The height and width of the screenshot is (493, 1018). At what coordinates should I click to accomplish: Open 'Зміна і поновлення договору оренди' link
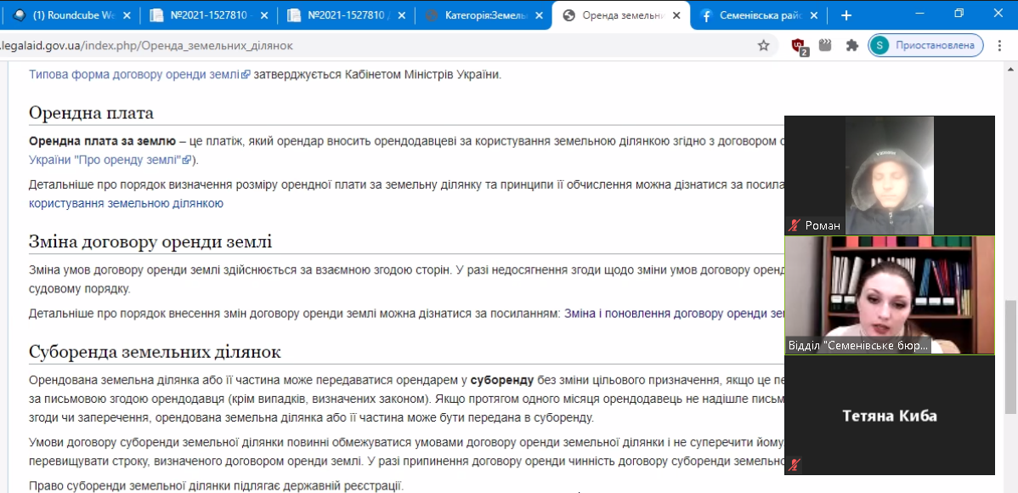671,313
